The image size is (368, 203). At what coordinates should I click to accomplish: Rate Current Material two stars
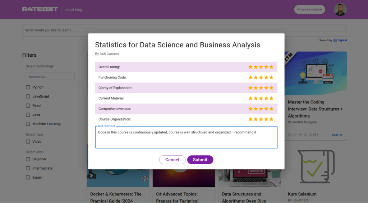point(256,98)
